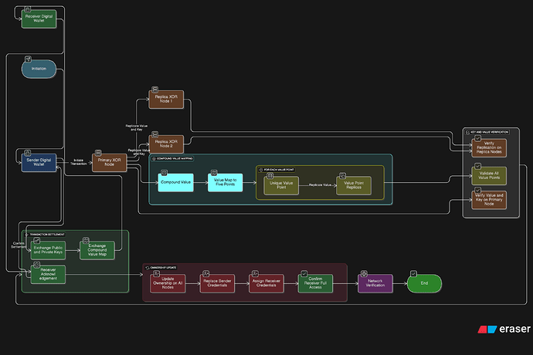Click the icon on Unique Value Point node
Image resolution: width=533 pixels, height=355 pixels.
(270, 176)
